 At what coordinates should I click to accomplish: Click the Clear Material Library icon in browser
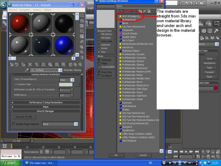[x=149, y=11]
